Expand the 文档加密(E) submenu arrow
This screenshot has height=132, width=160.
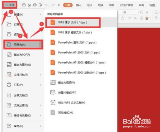point(41,105)
